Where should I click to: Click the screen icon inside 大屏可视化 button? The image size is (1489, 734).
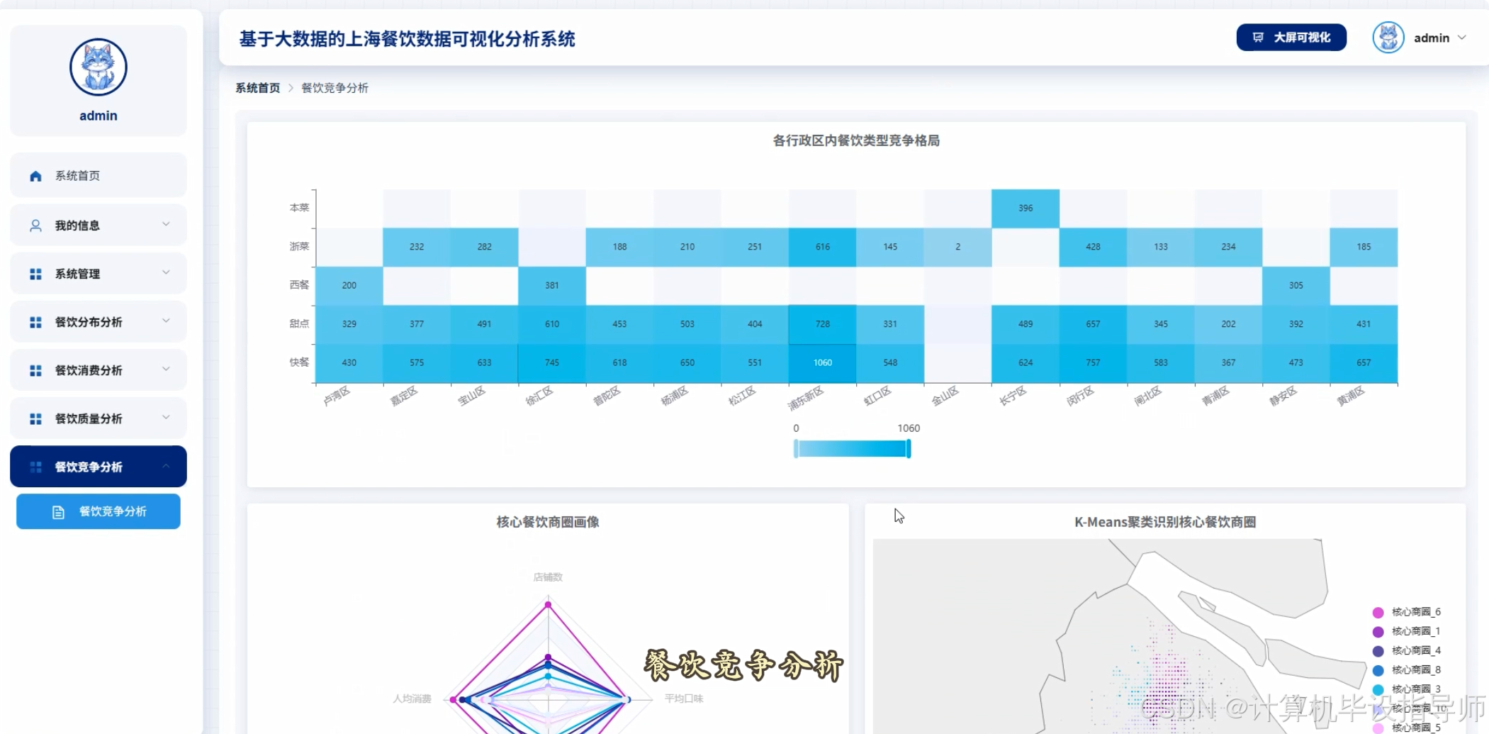[x=1258, y=38]
